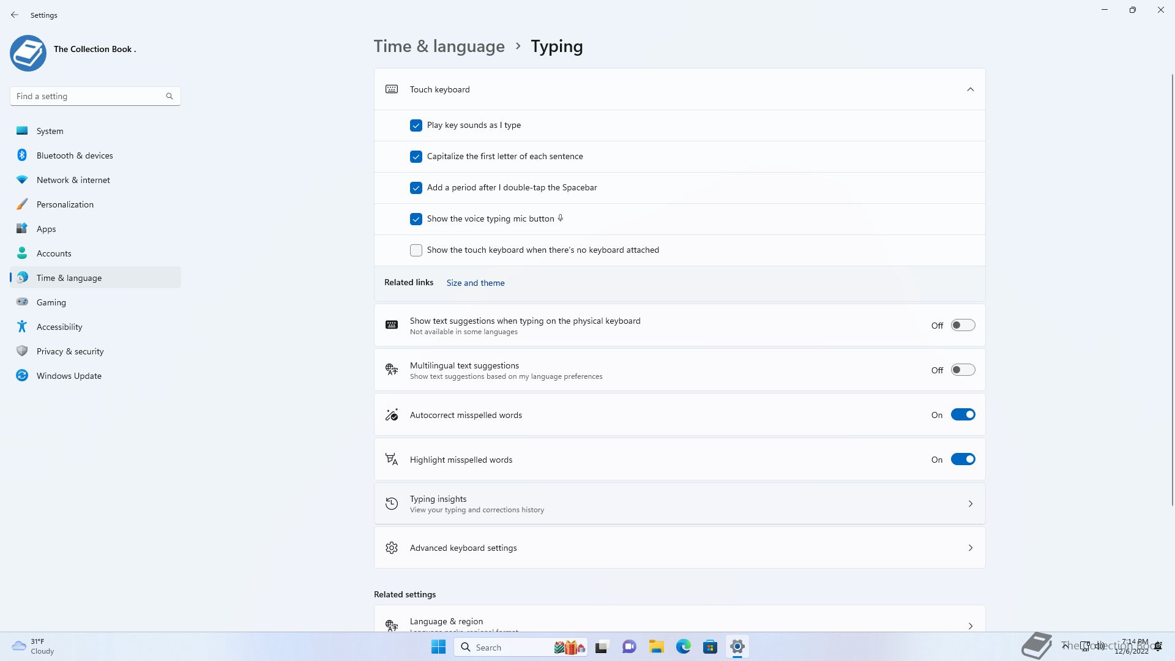The height and width of the screenshot is (661, 1175).
Task: Enable Multilingual text suggestions toggle
Action: [x=963, y=370]
